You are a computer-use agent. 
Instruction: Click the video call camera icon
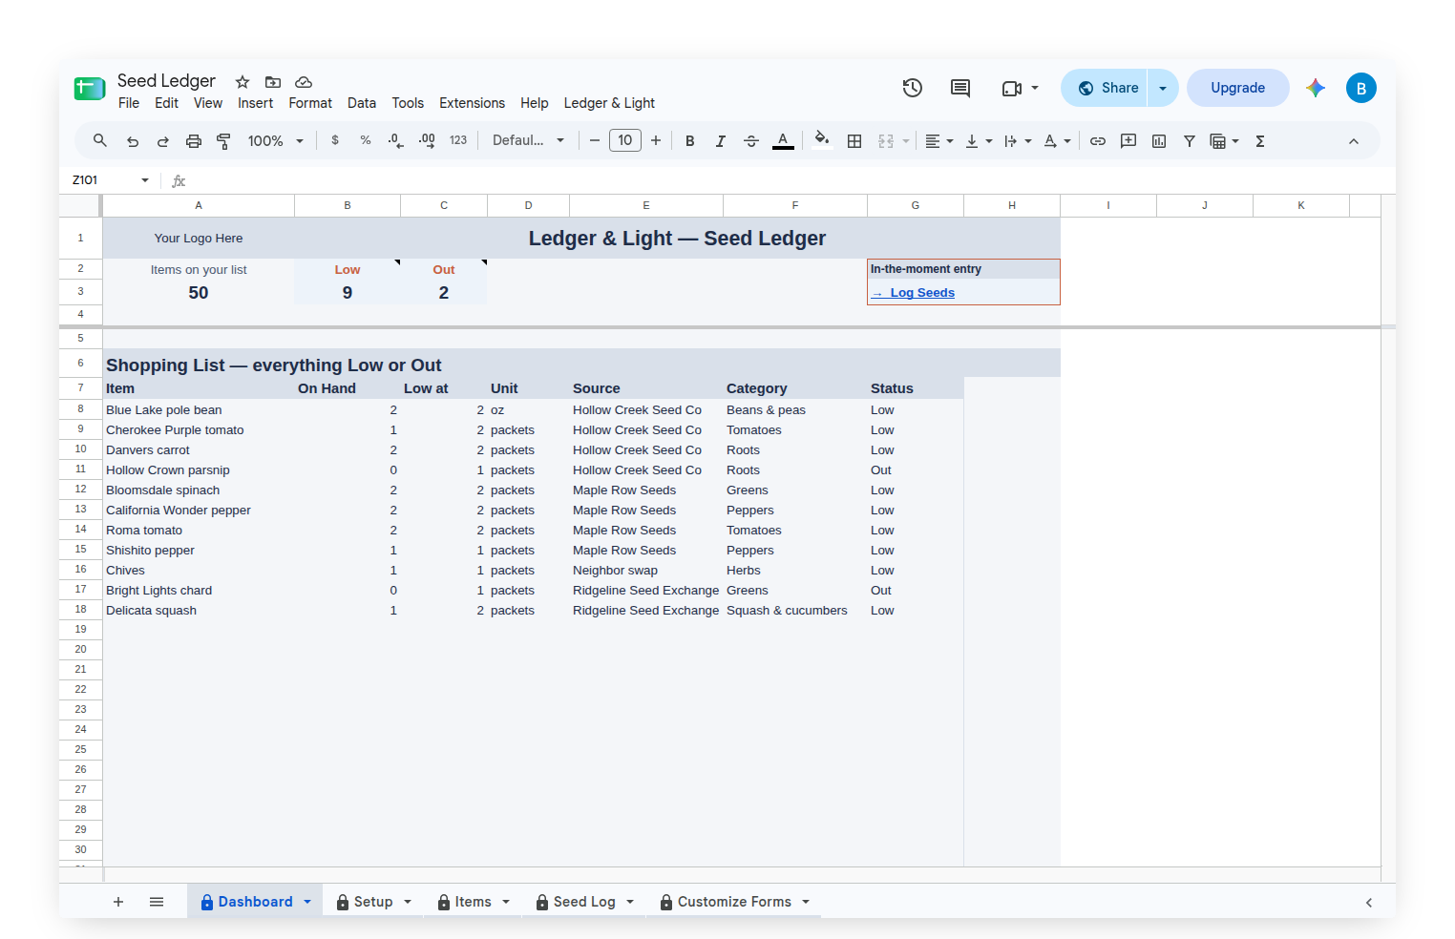1012,88
